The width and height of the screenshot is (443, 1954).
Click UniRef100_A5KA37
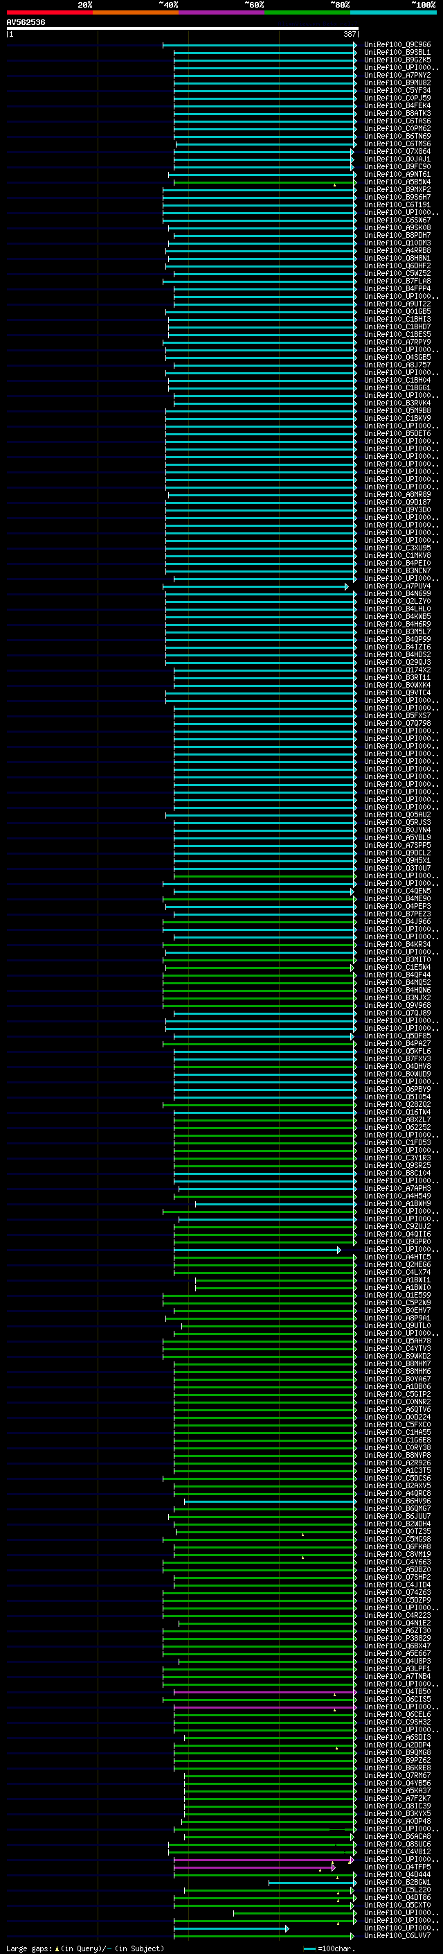[397, 1790]
